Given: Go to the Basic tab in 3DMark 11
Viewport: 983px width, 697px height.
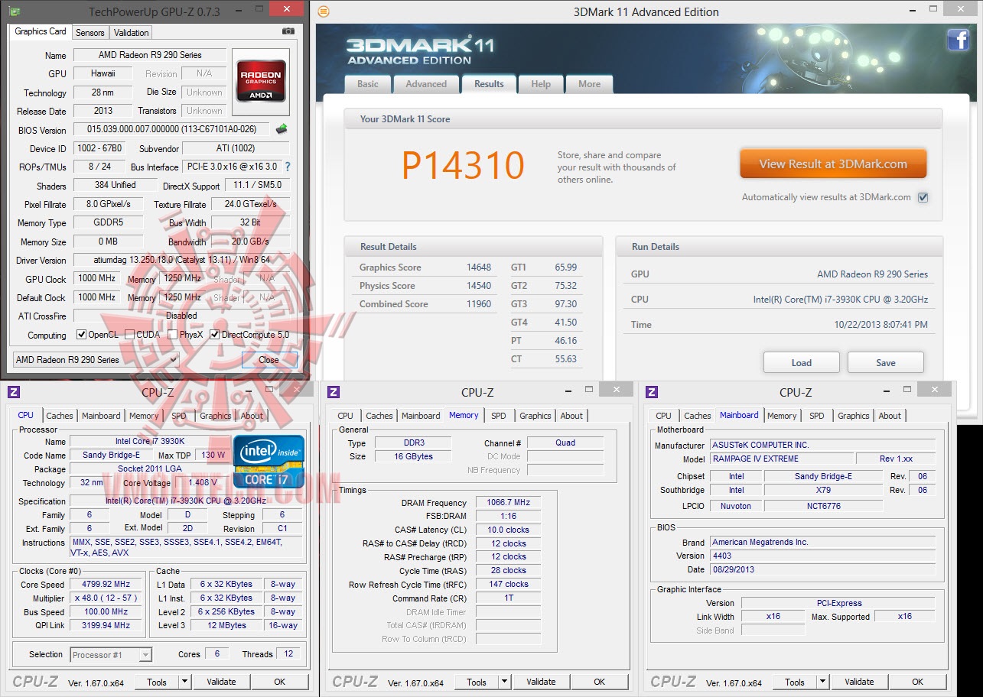Looking at the screenshot, I should pyautogui.click(x=368, y=84).
